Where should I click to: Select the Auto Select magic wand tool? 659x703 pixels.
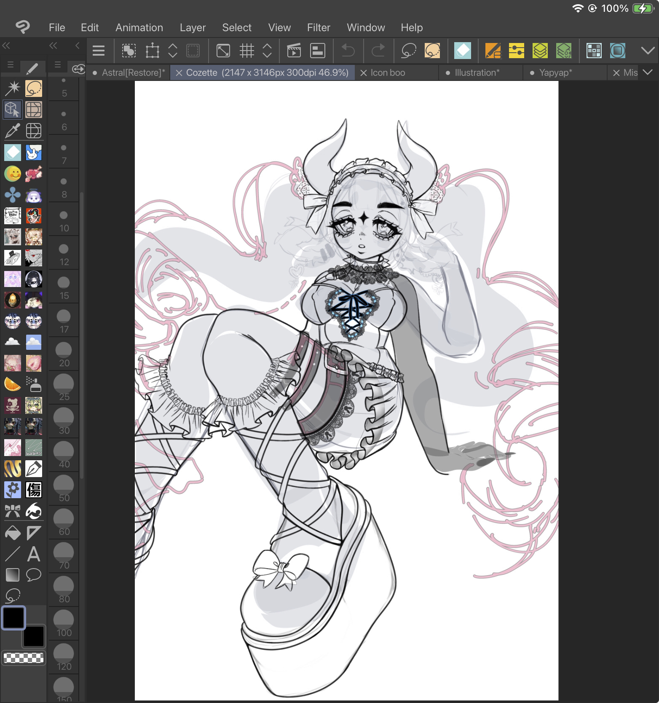[x=12, y=89]
